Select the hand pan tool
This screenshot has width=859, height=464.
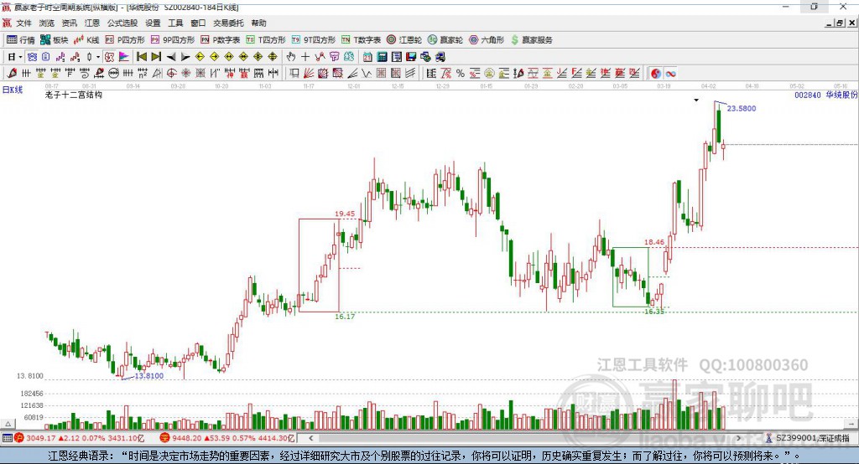tap(291, 57)
